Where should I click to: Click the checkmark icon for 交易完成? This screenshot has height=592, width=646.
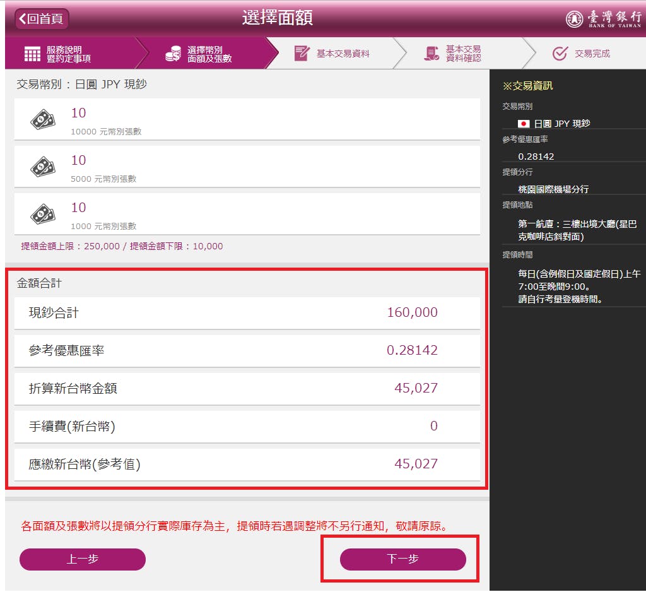[x=560, y=54]
